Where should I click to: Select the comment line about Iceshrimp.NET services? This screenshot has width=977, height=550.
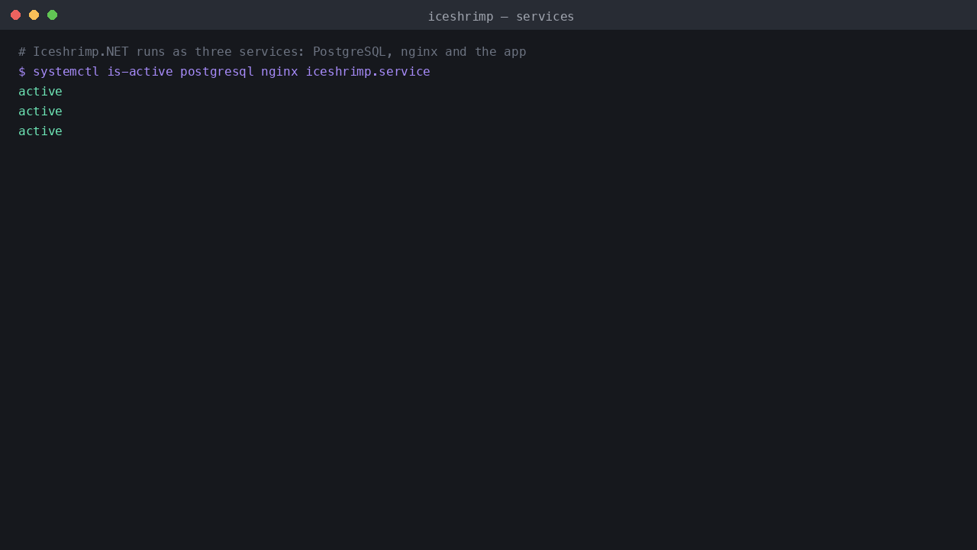(272, 52)
